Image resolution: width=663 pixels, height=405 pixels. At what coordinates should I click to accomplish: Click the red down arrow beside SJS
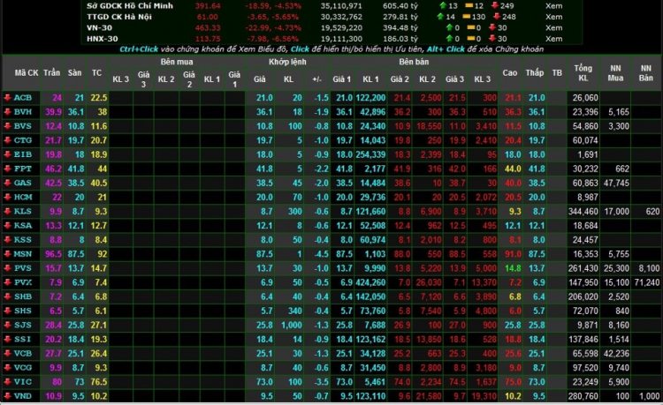(x=8, y=325)
